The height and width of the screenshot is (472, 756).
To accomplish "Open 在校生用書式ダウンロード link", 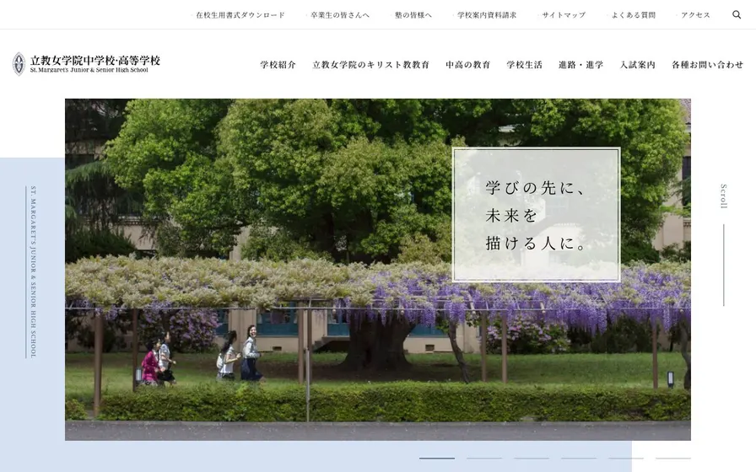I will 240,15.
